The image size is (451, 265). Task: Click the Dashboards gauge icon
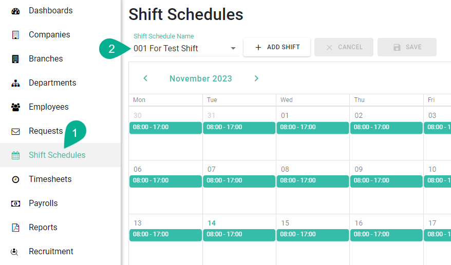[15, 11]
